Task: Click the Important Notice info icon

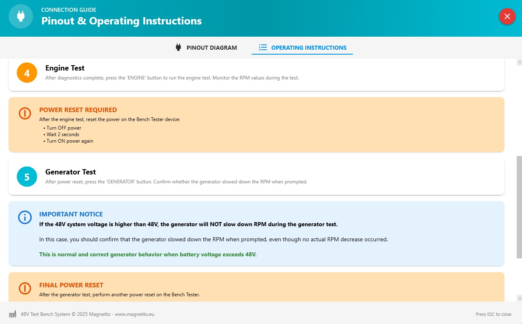Action: tap(25, 217)
